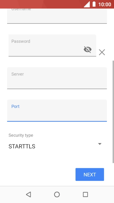Clear the password using the X icon
The height and width of the screenshot is (203, 114).
[x=102, y=52]
